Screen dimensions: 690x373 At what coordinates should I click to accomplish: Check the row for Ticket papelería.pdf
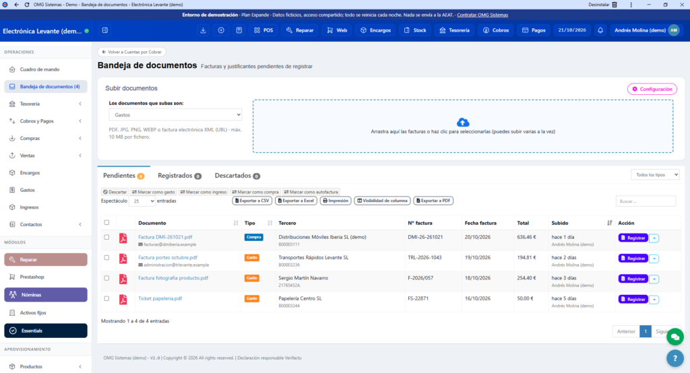[106, 298]
